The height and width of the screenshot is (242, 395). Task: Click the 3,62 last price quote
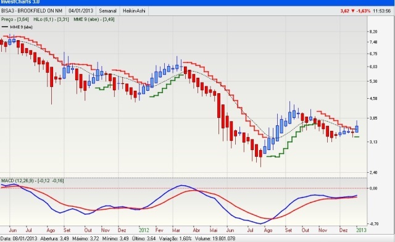pos(344,11)
